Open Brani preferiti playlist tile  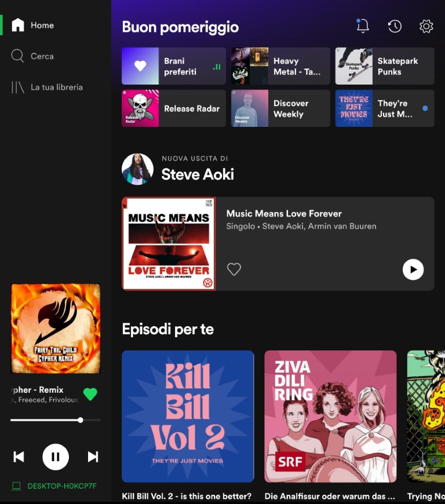tap(174, 66)
